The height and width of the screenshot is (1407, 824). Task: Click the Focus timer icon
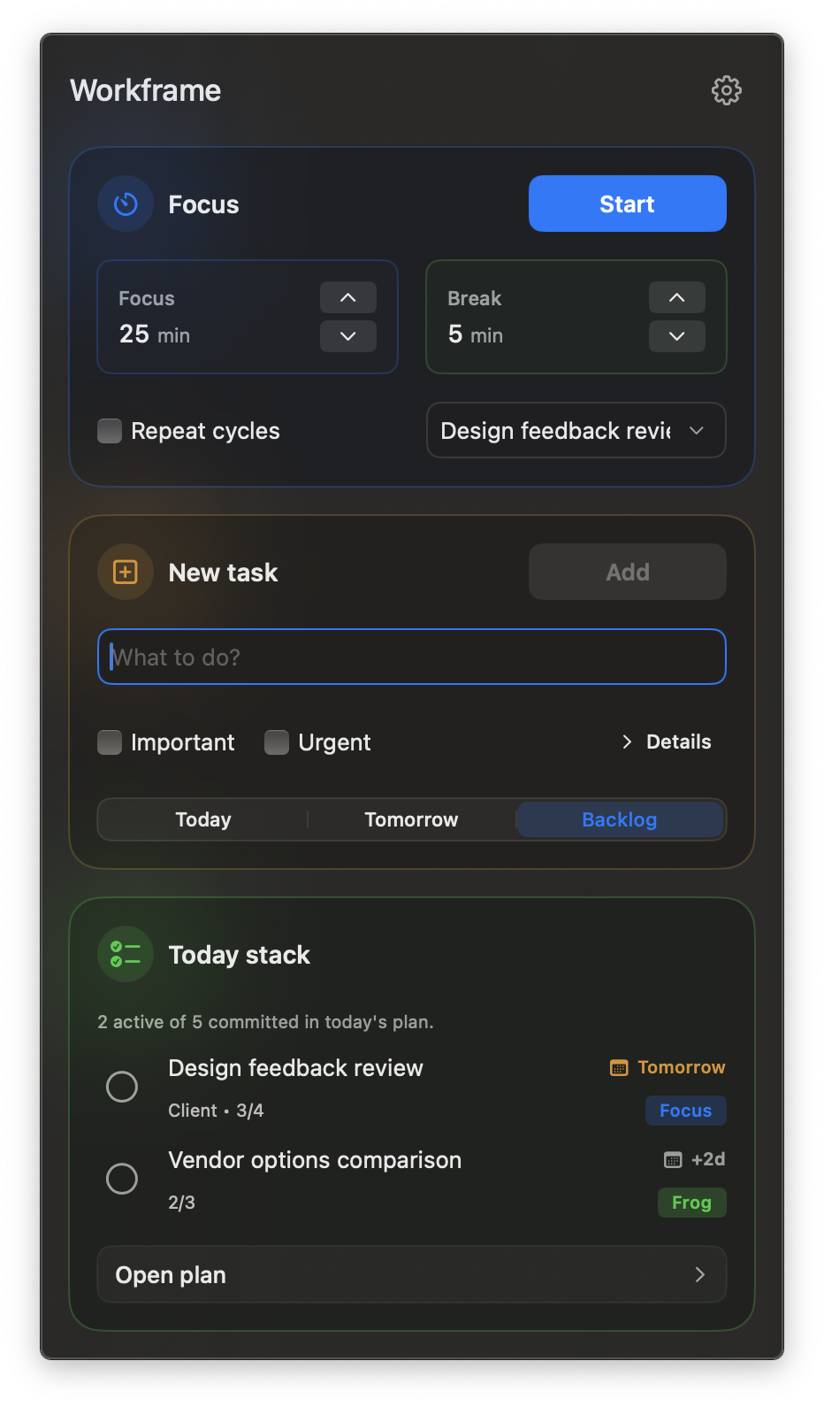[x=126, y=204]
